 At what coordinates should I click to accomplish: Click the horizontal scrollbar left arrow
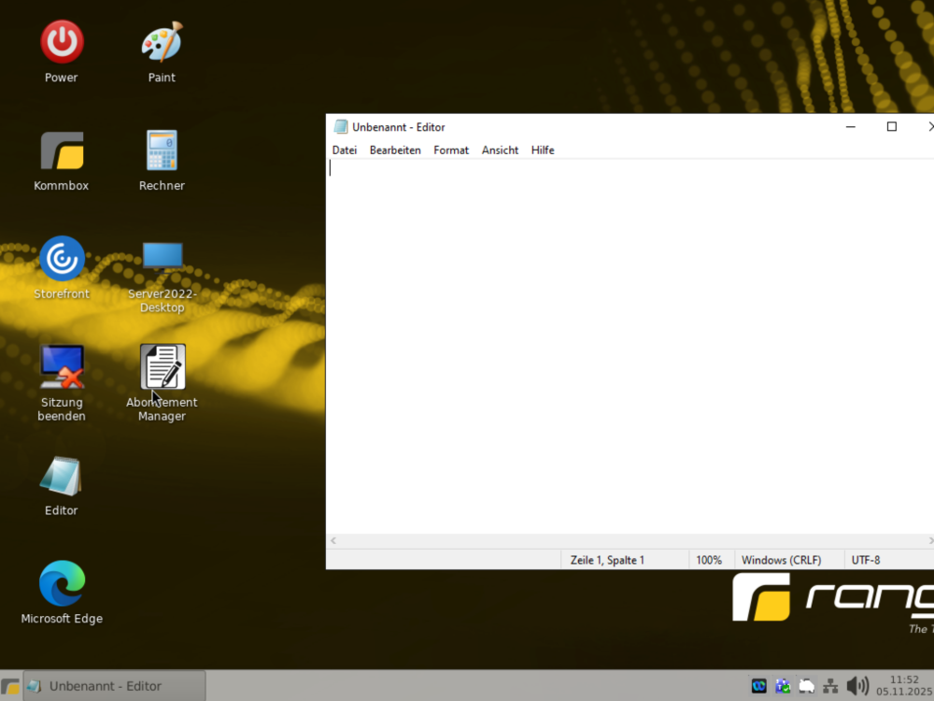[x=333, y=541]
